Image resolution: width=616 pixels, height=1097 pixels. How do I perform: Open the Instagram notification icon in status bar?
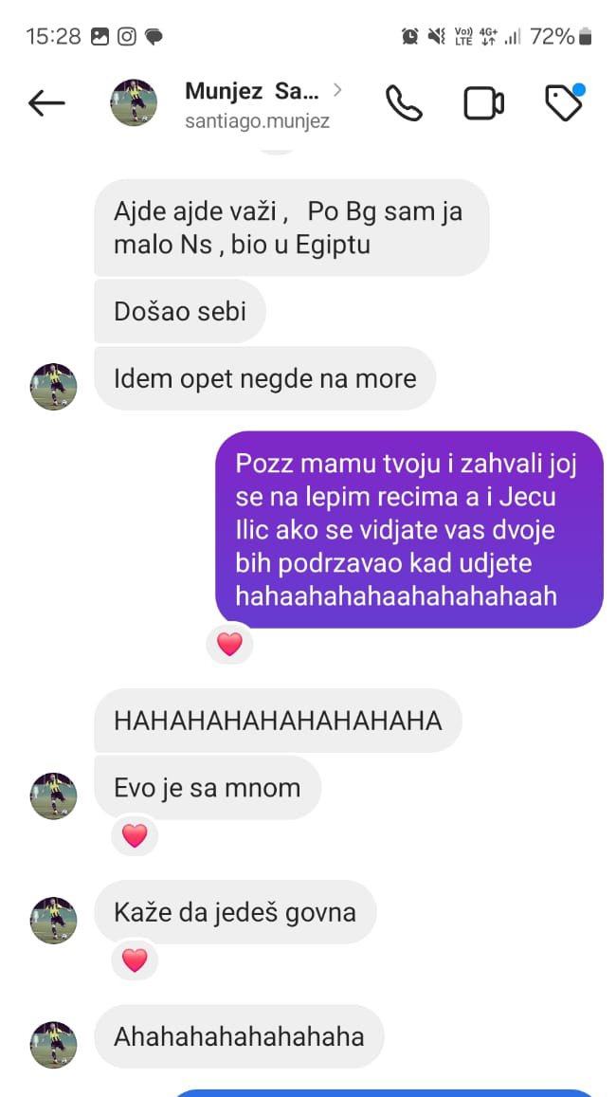pyautogui.click(x=127, y=36)
